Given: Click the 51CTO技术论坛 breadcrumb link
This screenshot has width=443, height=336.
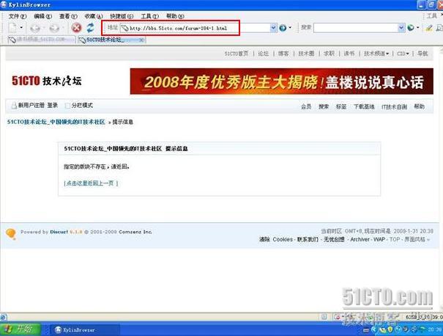Looking at the screenshot, I should [56, 122].
